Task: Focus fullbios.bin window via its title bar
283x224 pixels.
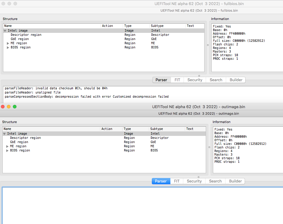Action: [141, 4]
